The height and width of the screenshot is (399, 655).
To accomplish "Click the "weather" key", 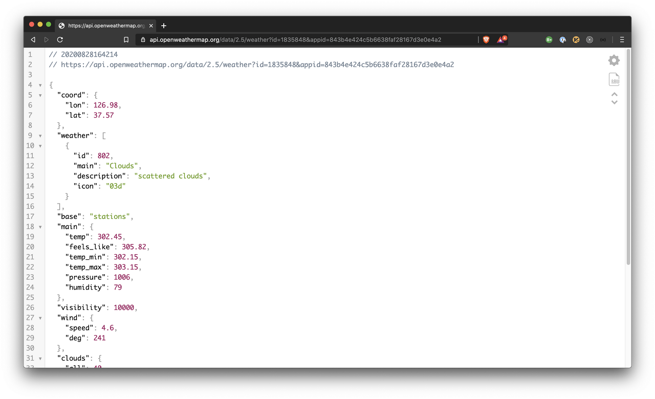I will (x=75, y=136).
